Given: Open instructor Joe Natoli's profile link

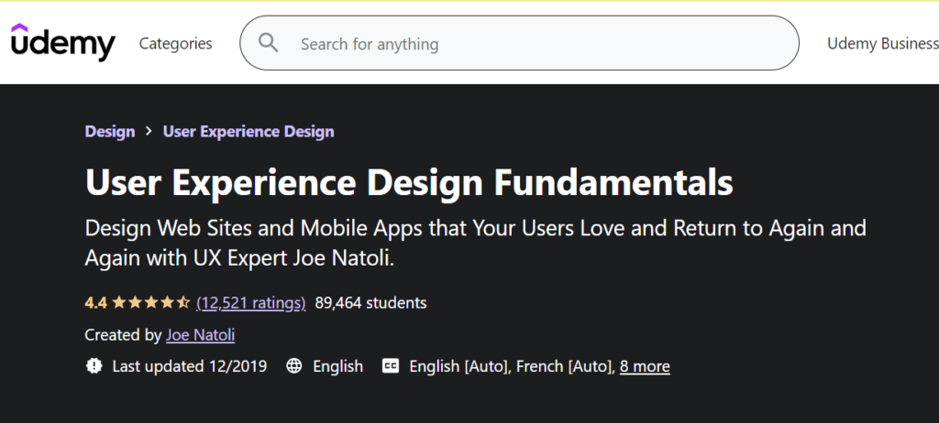Looking at the screenshot, I should point(201,335).
